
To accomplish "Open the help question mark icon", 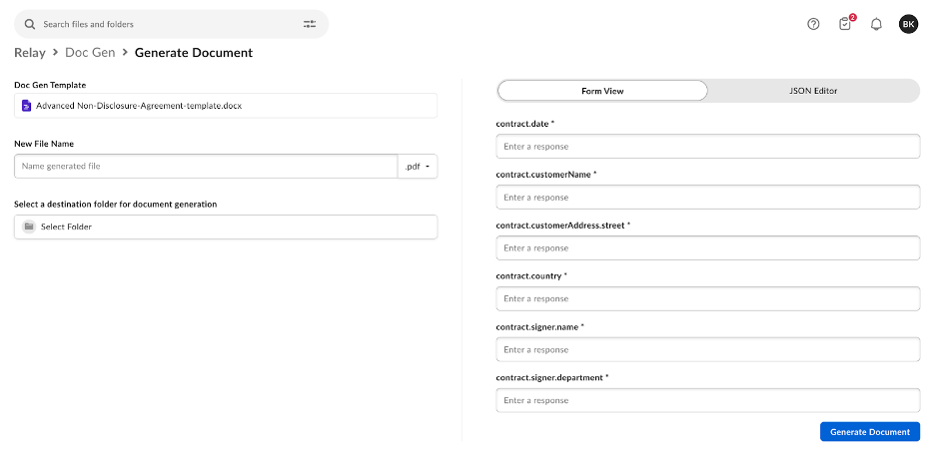I will click(813, 24).
